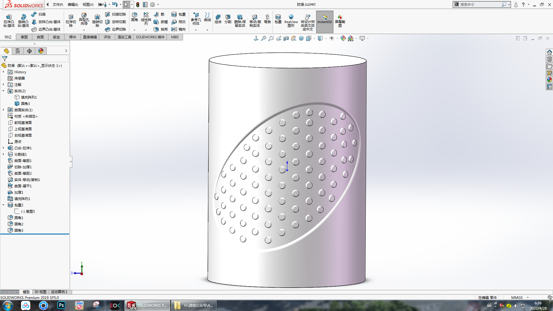Select the Mirror (镜向) tool

pyautogui.click(x=179, y=29)
